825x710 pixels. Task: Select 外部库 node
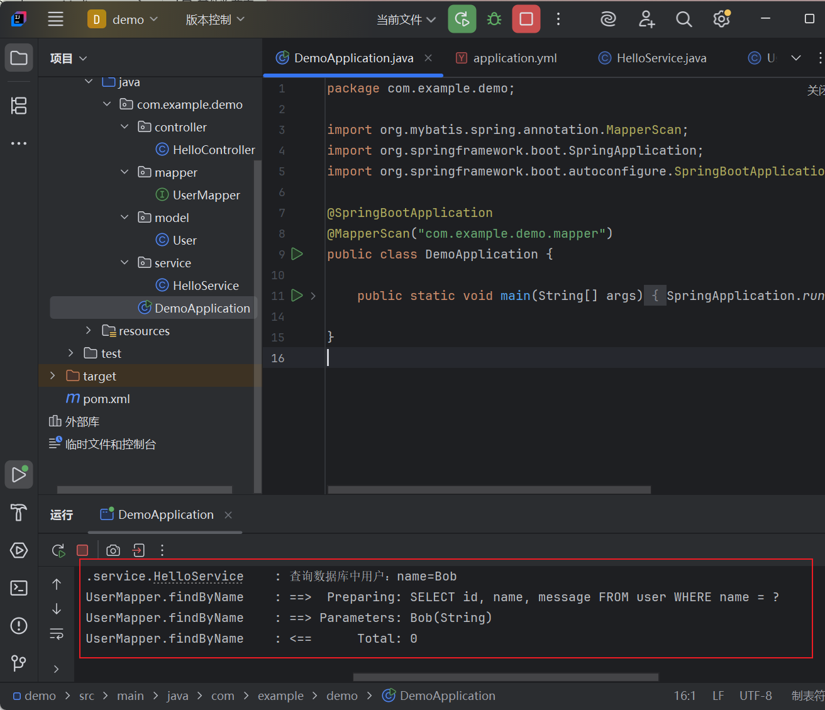click(74, 421)
